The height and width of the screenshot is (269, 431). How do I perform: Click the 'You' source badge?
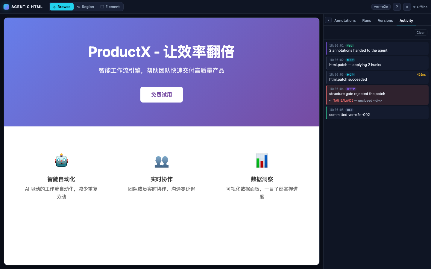coord(350,46)
